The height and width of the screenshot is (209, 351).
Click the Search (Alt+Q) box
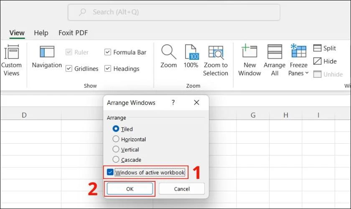[174, 12]
